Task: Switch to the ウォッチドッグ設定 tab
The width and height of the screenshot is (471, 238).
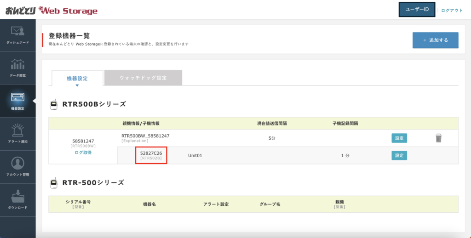Action: pos(143,78)
